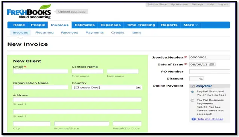The image size is (239, 137).
Task: Select the Invoices sub-tab
Action: 20,33
